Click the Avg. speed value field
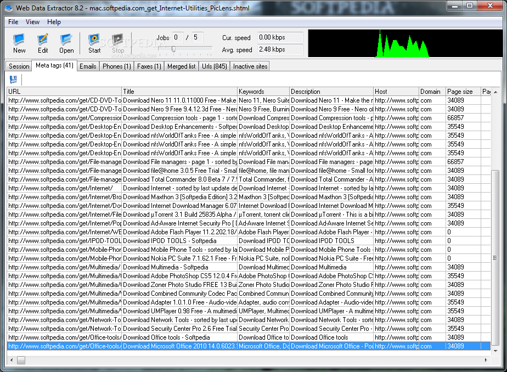The width and height of the screenshot is (507, 372). pos(280,49)
